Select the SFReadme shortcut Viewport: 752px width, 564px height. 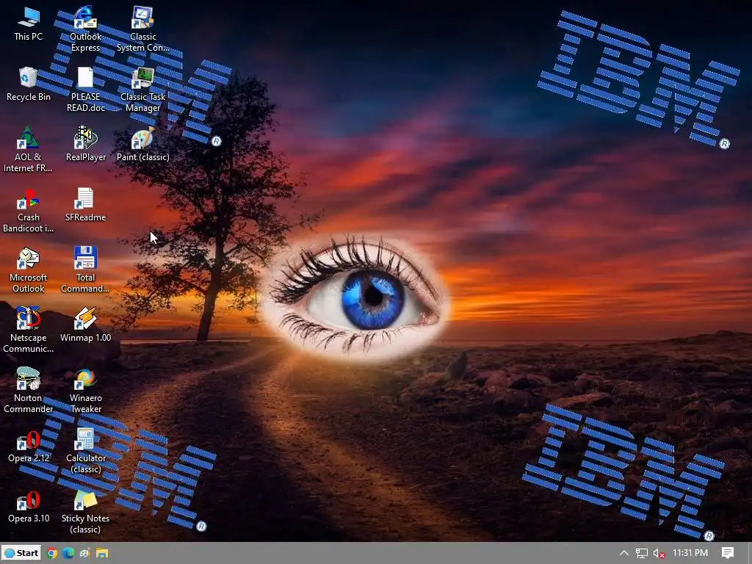85,205
